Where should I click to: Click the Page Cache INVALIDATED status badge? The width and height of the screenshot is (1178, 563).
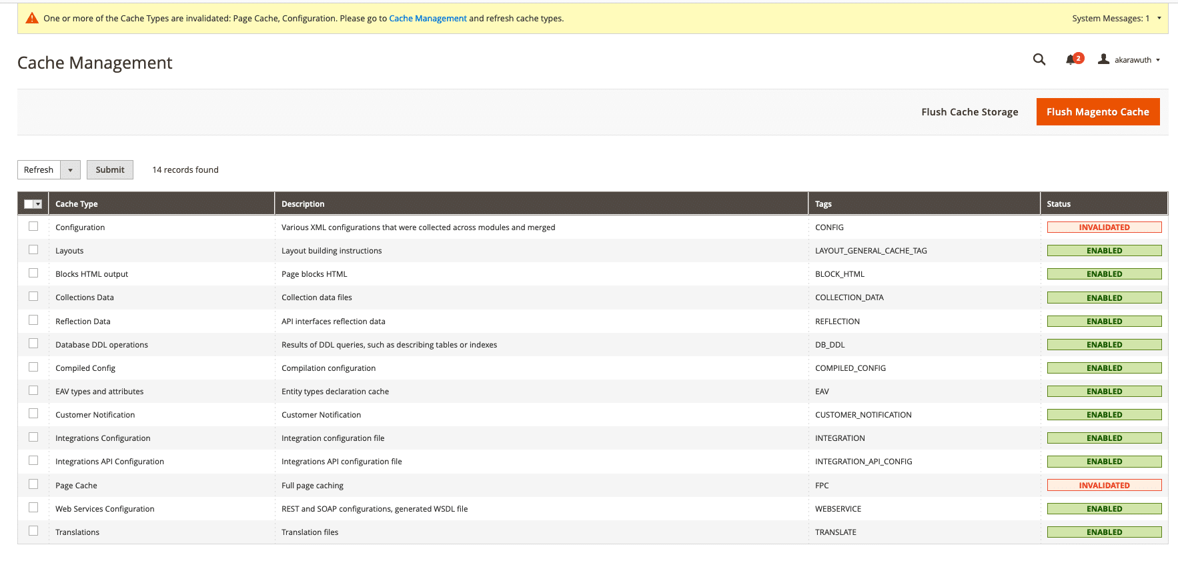[1104, 486]
